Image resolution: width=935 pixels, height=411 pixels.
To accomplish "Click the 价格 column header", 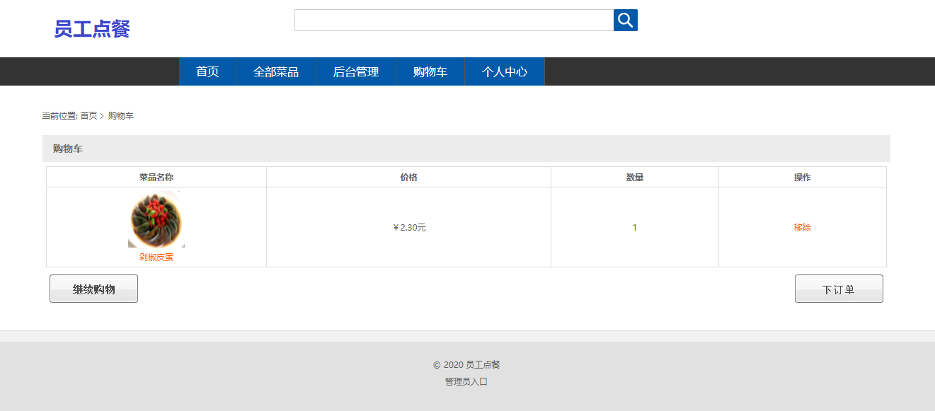I will click(408, 176).
